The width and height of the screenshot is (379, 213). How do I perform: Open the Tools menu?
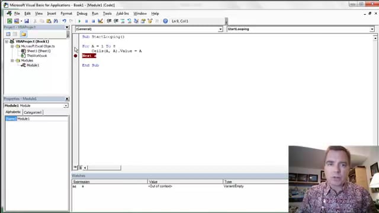107,14
